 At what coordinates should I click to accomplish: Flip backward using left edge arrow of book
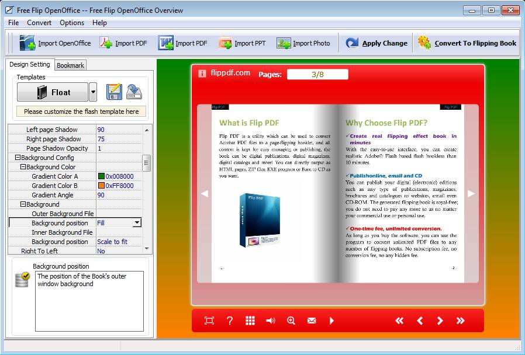pyautogui.click(x=205, y=193)
